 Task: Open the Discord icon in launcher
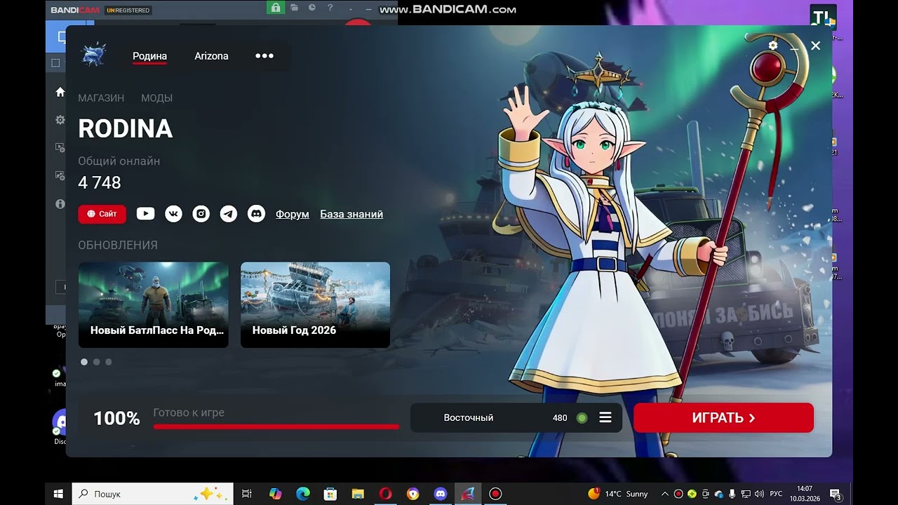point(257,214)
